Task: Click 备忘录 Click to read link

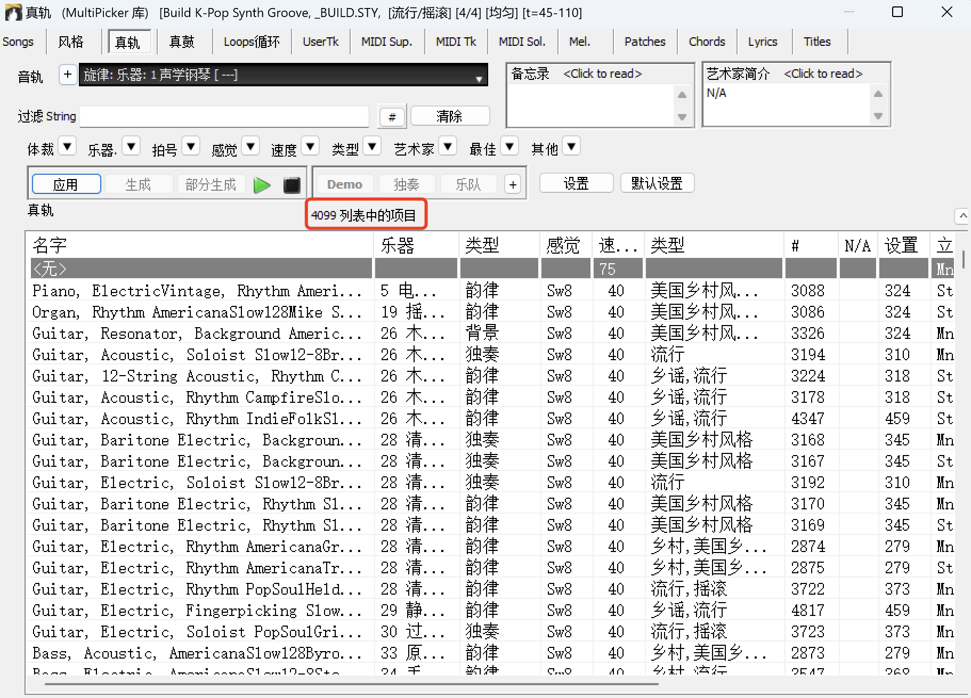Action: click(x=603, y=74)
